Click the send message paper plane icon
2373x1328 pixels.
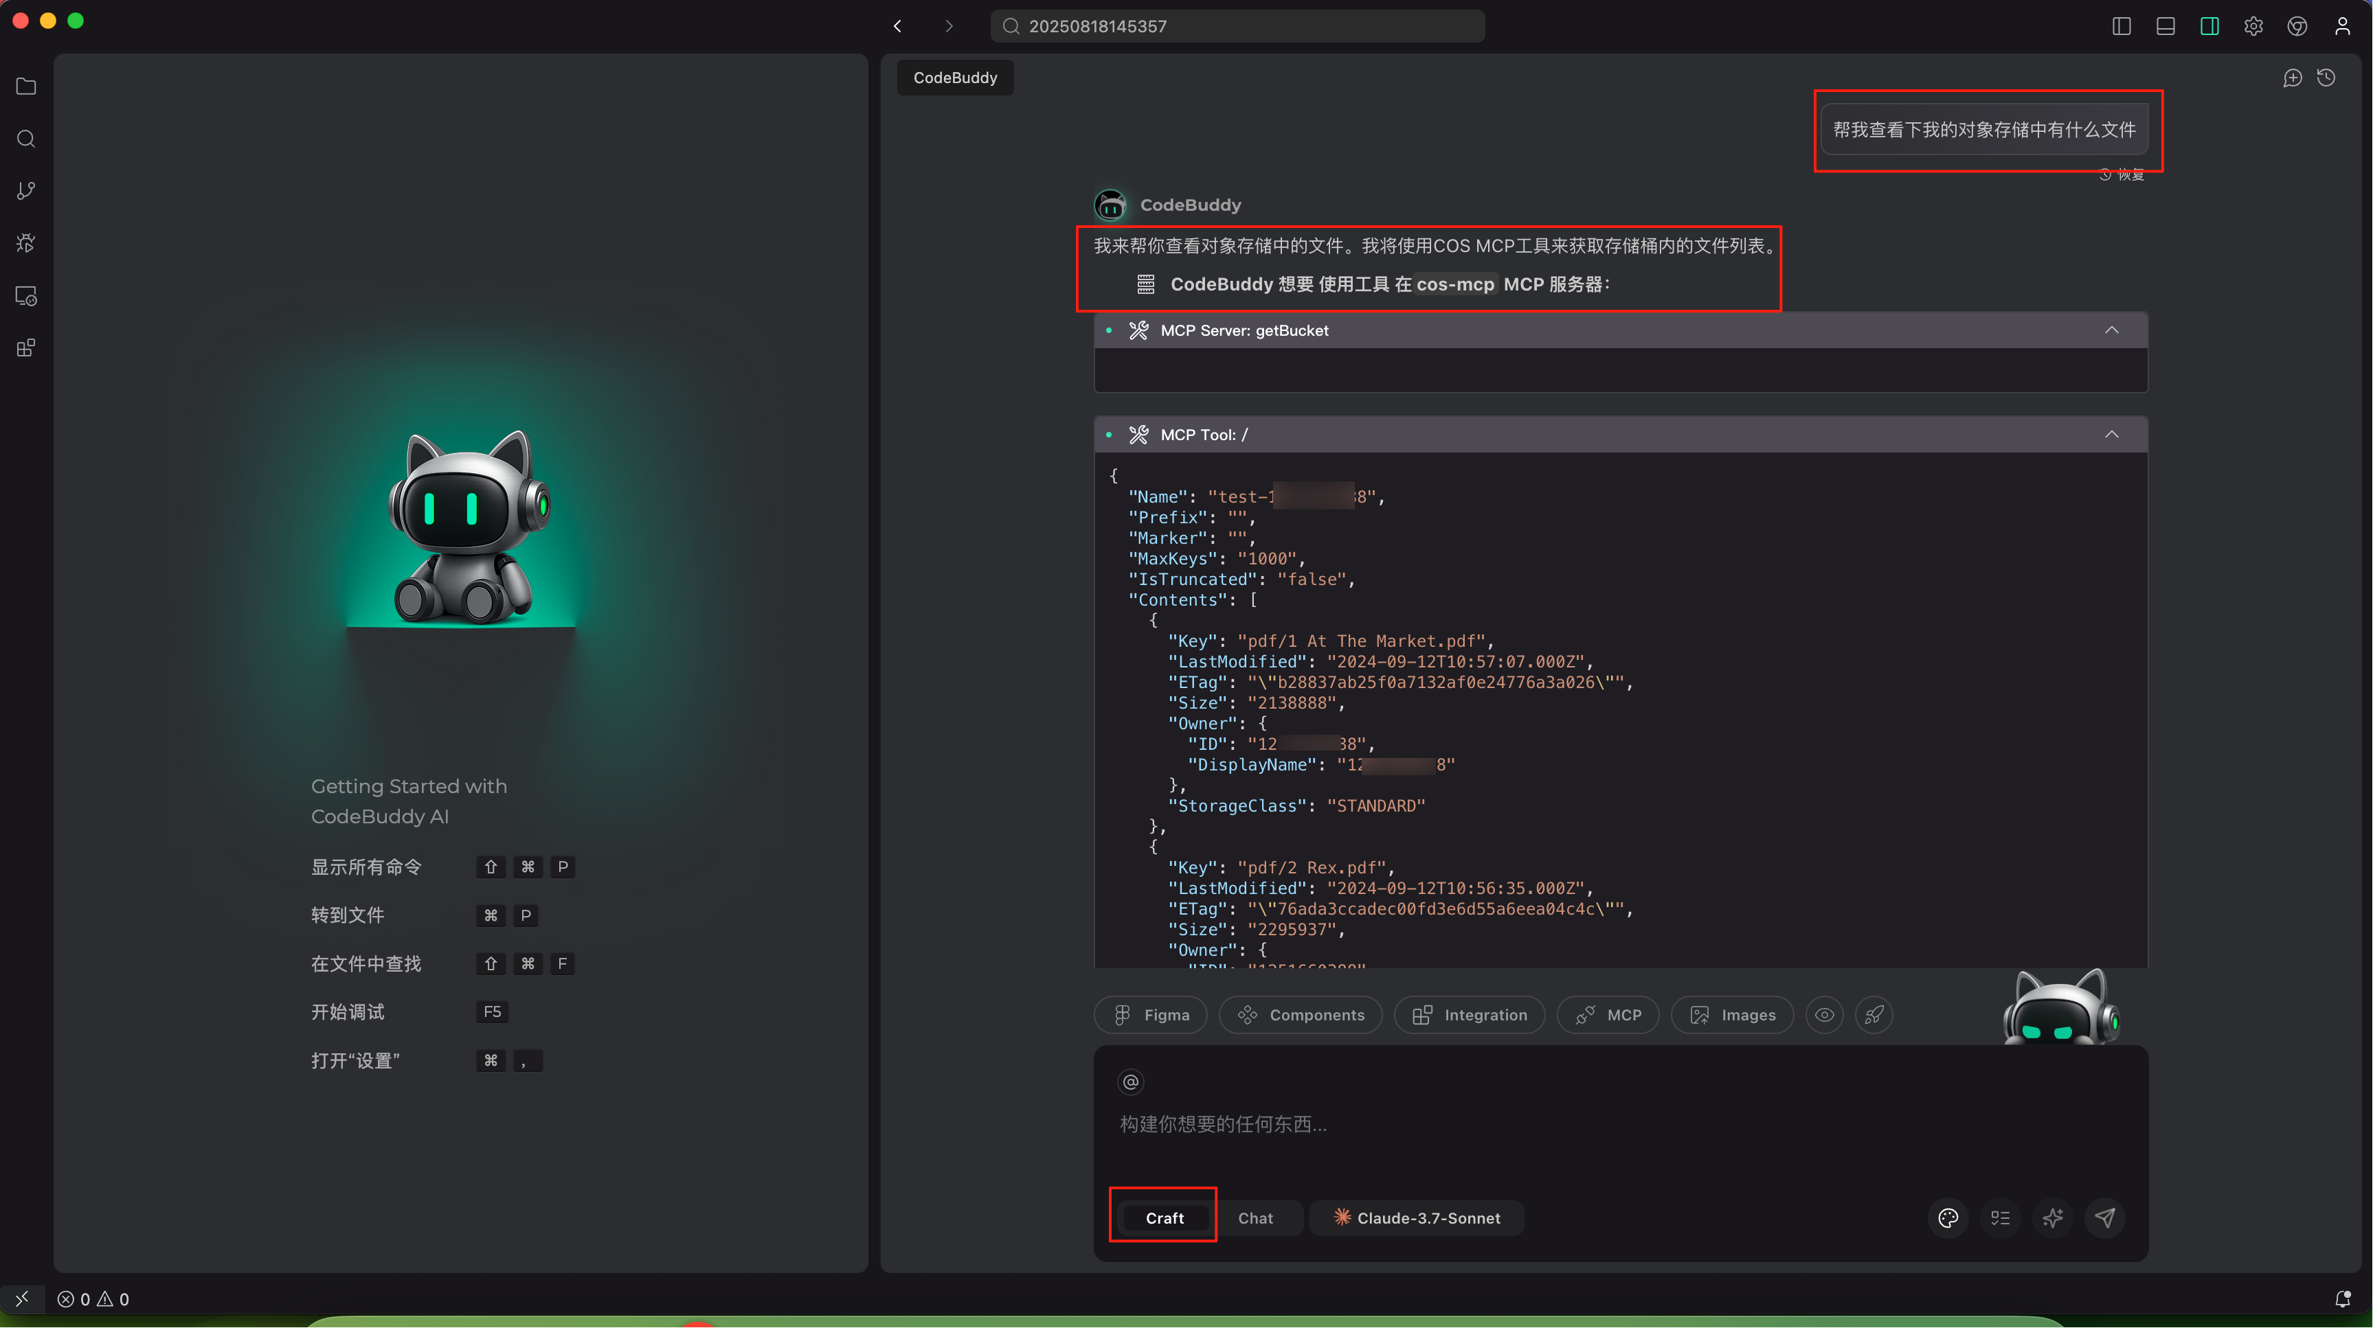coord(2105,1217)
